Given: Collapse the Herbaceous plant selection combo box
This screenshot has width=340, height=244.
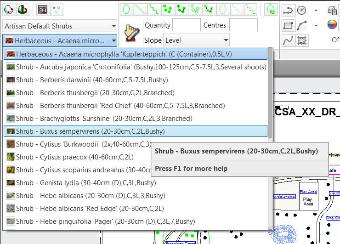Looking at the screenshot, I should [113, 41].
